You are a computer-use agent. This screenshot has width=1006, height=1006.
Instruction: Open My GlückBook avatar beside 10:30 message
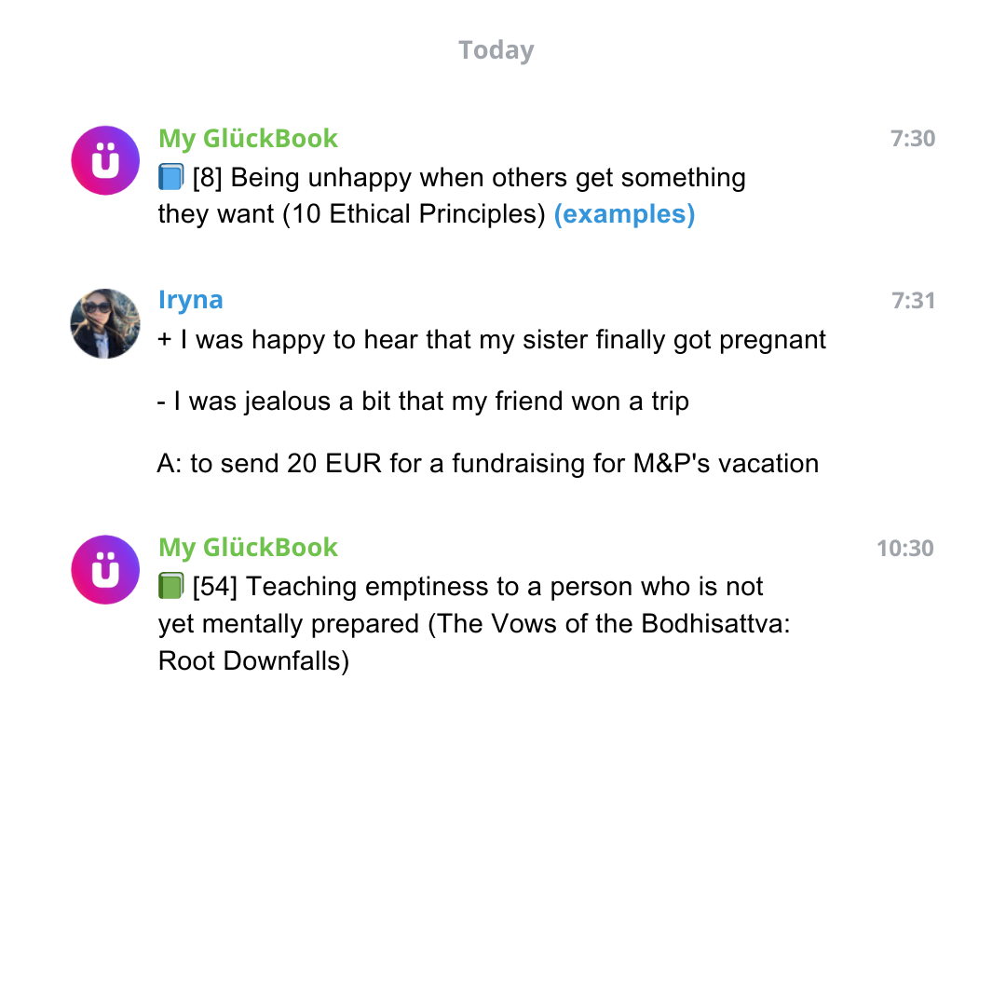coord(105,569)
